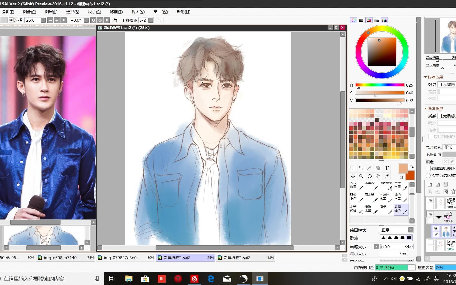This screenshot has width=456, height=285.
Task: Toggle lock painting pencil icon
Action: pyautogui.click(x=452, y=162)
